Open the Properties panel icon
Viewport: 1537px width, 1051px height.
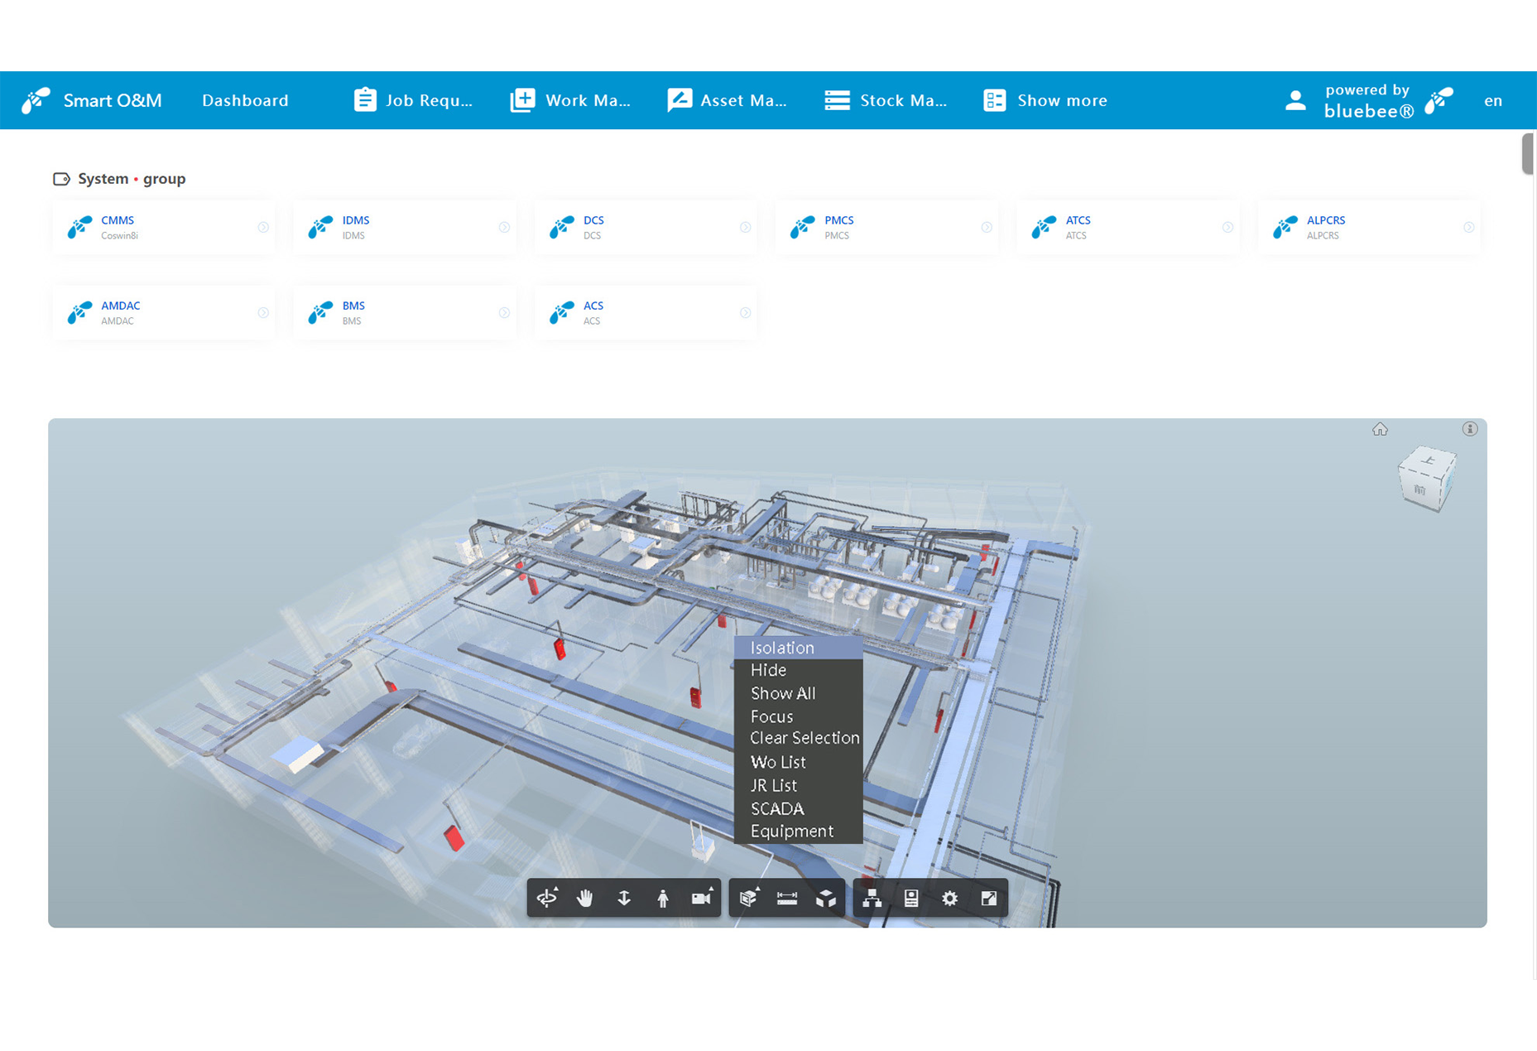click(x=910, y=898)
